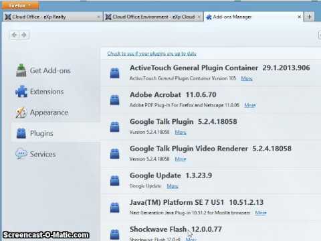Screen dimensions: 321x241
Task: Click the Add-ons Manager tab puzzle icon
Action: [209, 17]
